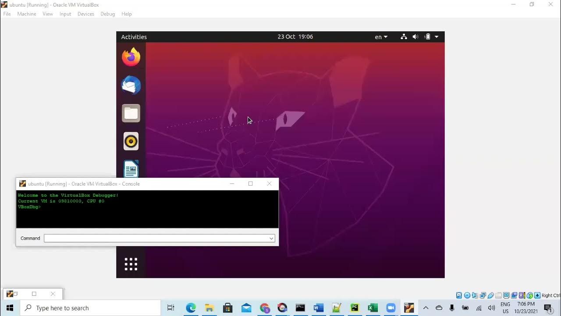
Task: Close the debugger Console window
Action: 269,183
